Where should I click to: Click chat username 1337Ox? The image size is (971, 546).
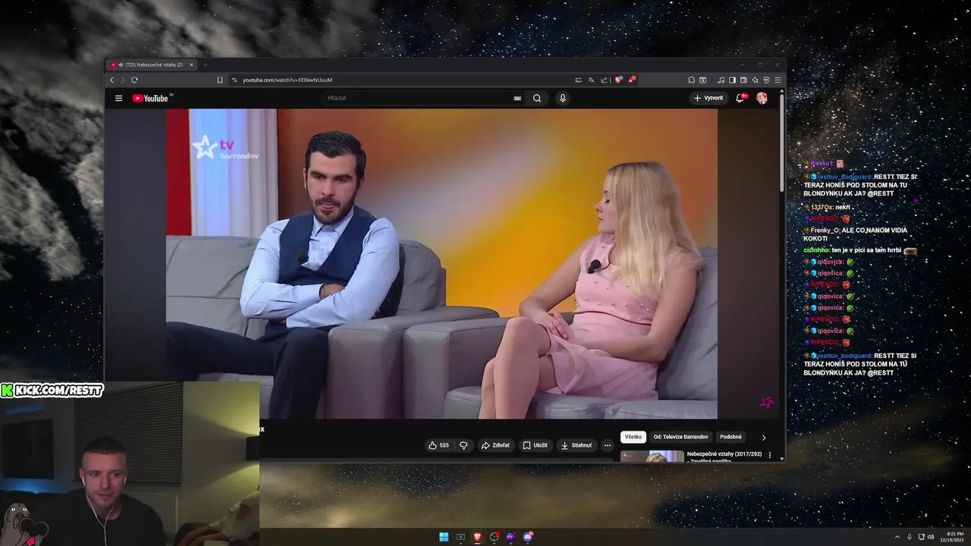click(822, 207)
